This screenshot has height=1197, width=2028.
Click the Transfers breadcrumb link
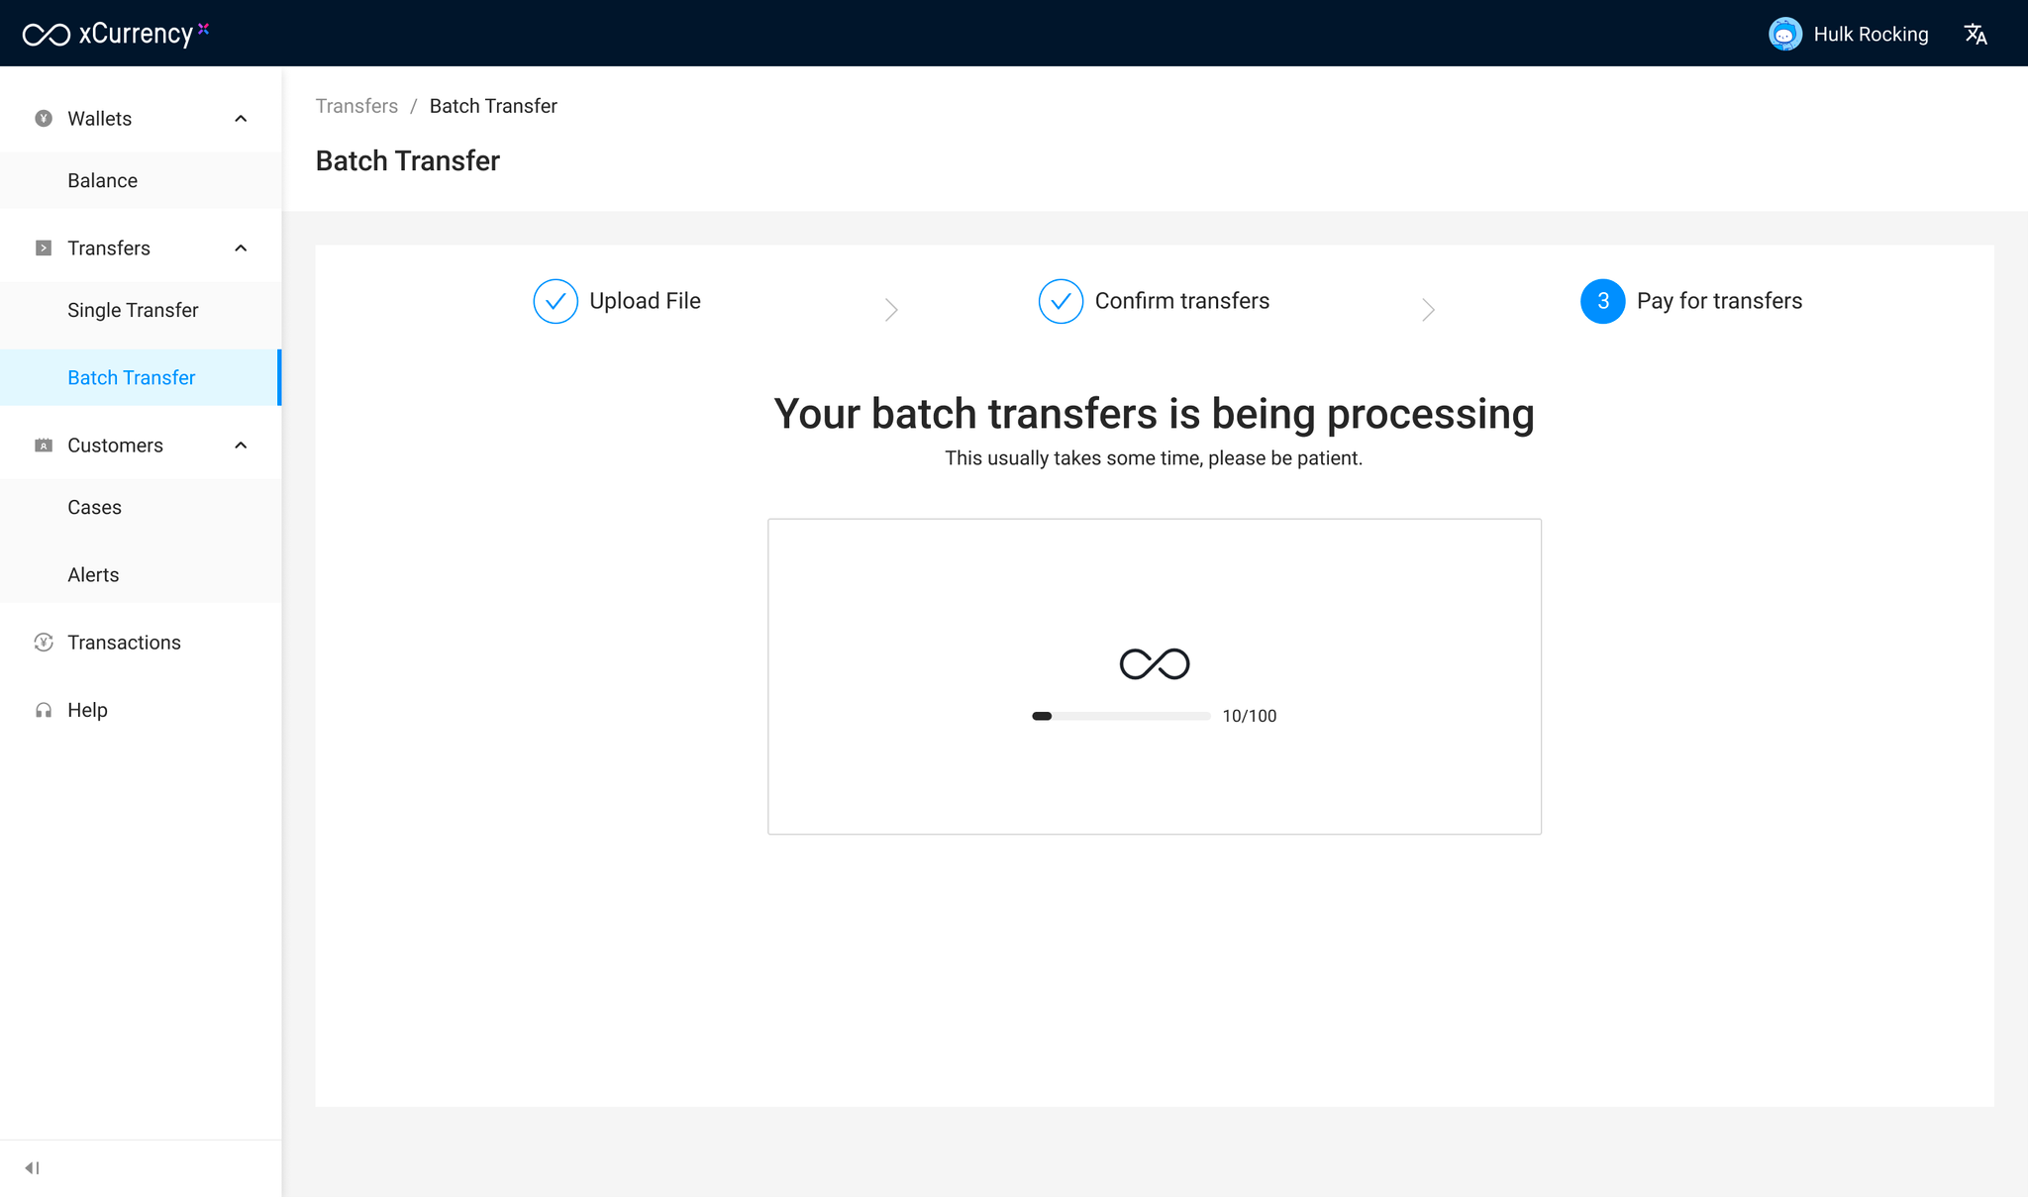(x=356, y=106)
